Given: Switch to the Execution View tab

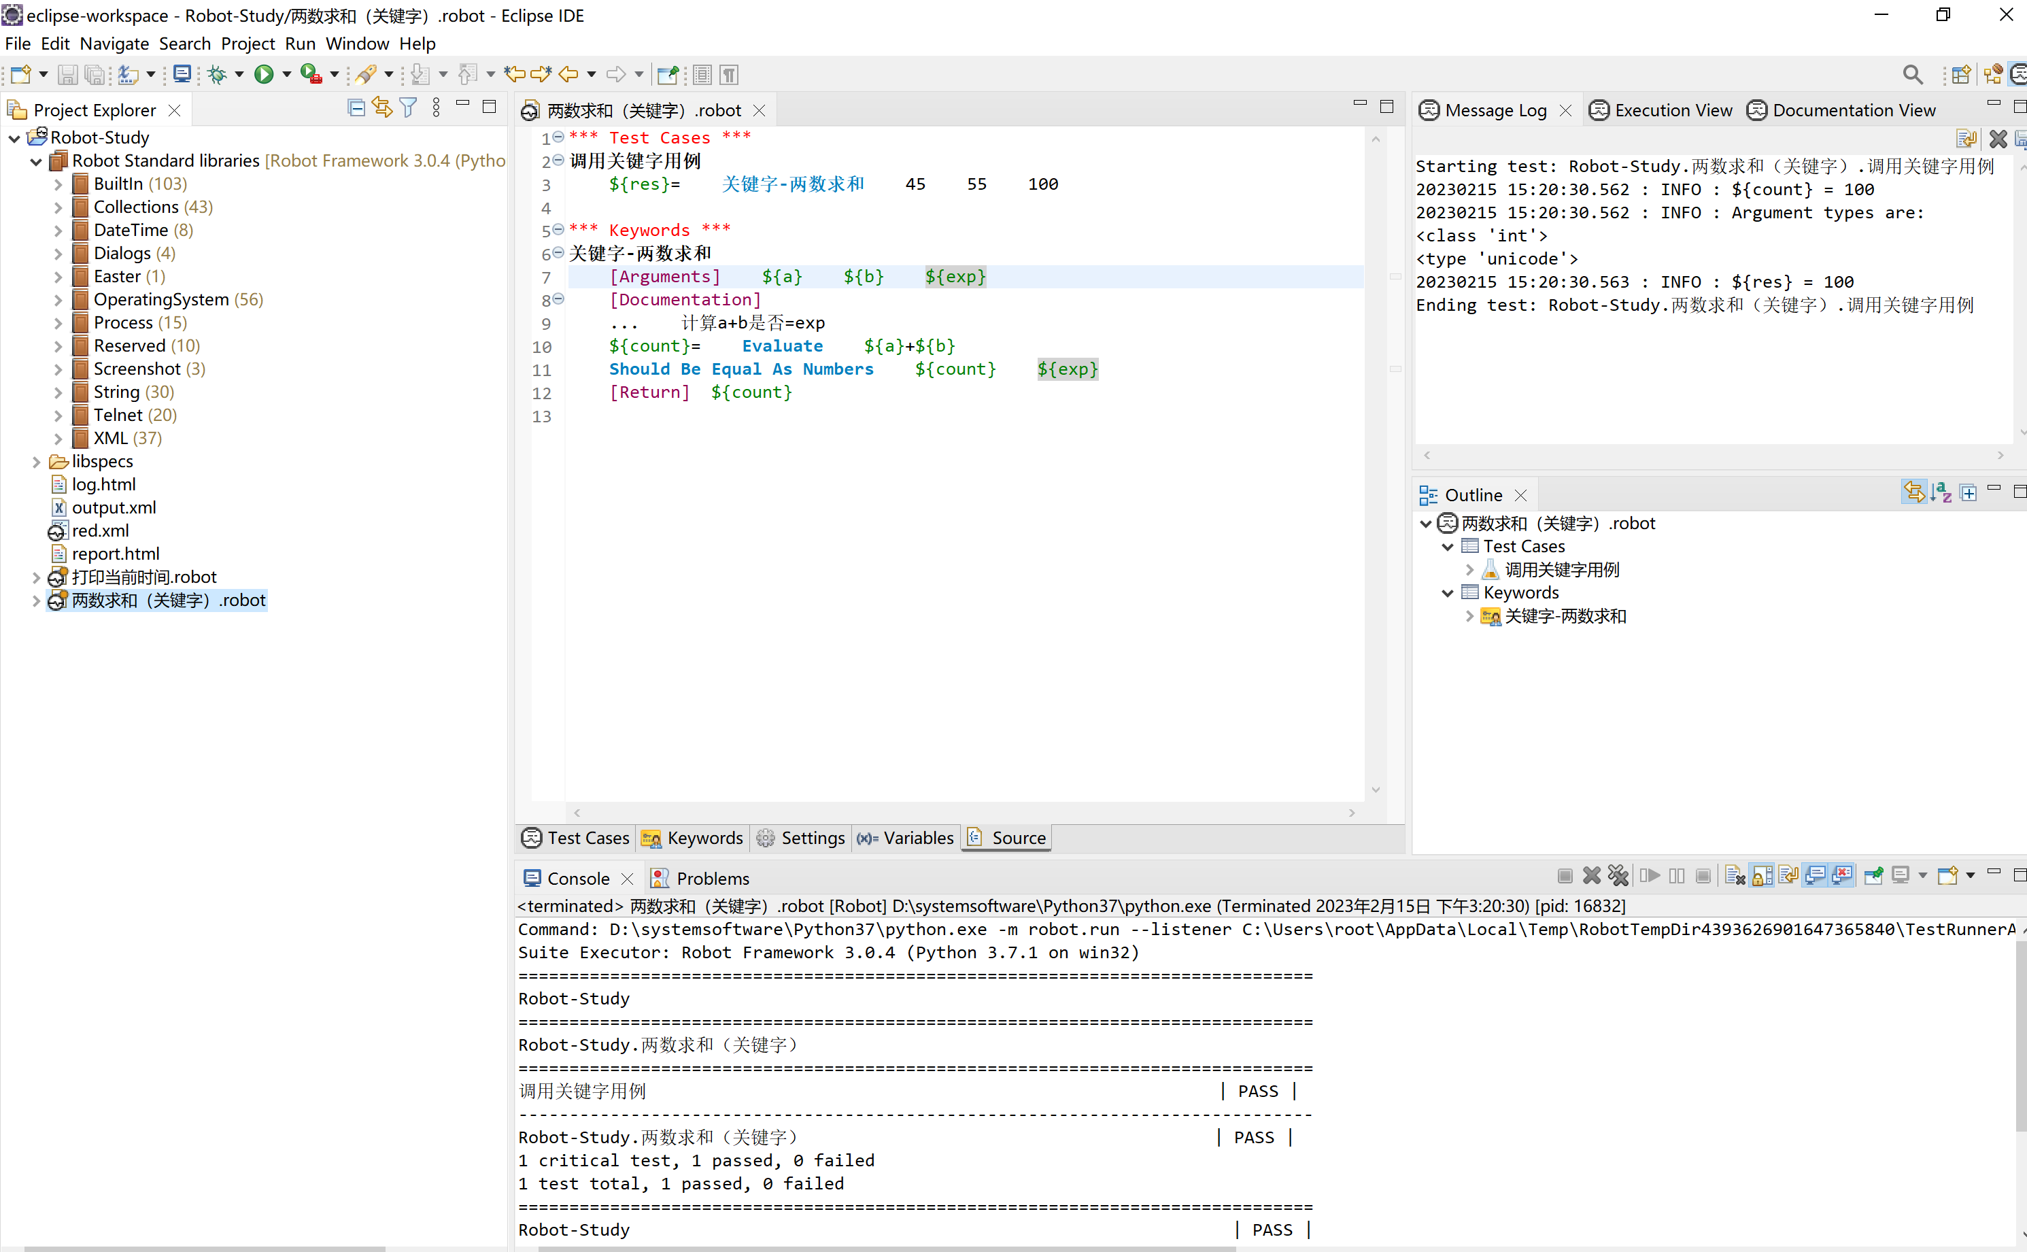Looking at the screenshot, I should pyautogui.click(x=1661, y=110).
